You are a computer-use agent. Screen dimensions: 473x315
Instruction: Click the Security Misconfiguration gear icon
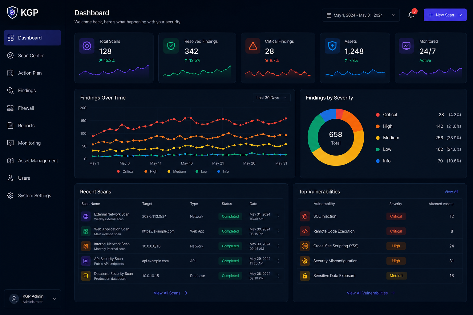[305, 261]
